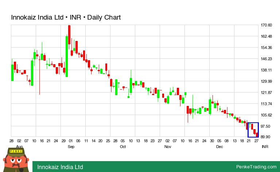Select the 146.23 price axis label
The height and width of the screenshot is (172, 280).
tap(266, 59)
